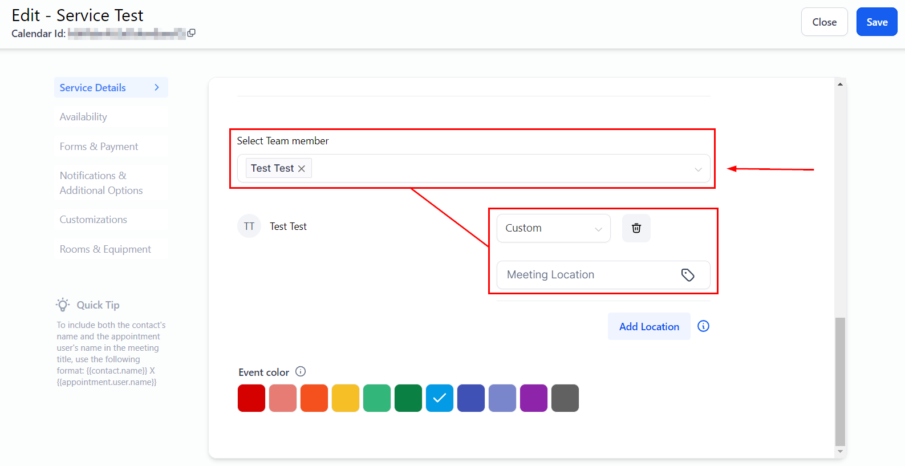The width and height of the screenshot is (905, 466).
Task: Switch to the Availability tab
Action: pos(83,117)
